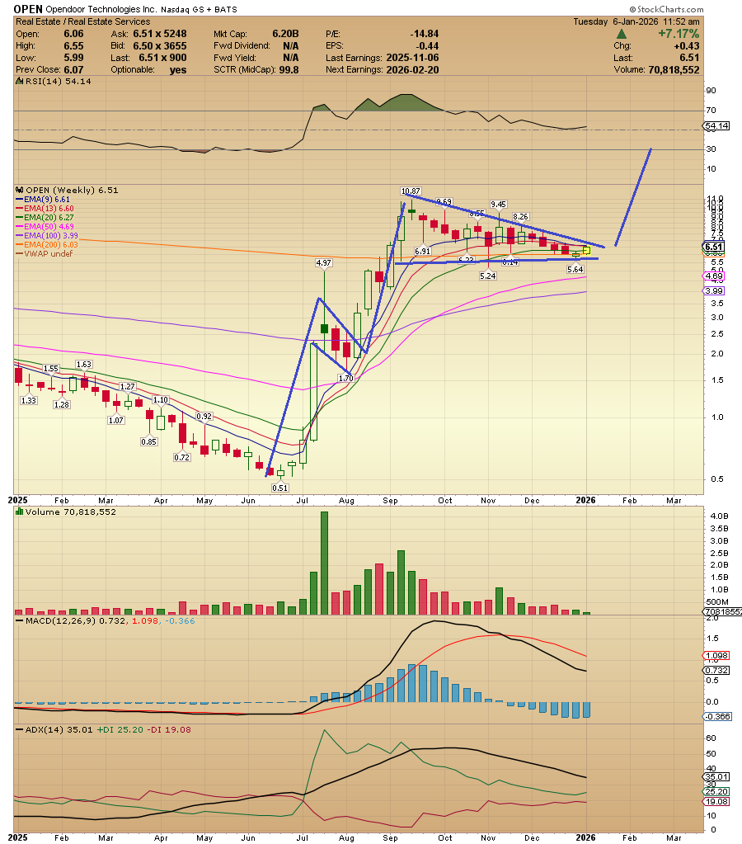Click the P/E -14.84 value
This screenshot has height=844, width=742.
point(425,34)
